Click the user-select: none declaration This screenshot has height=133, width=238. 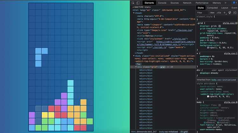pyautogui.click(x=211, y=89)
